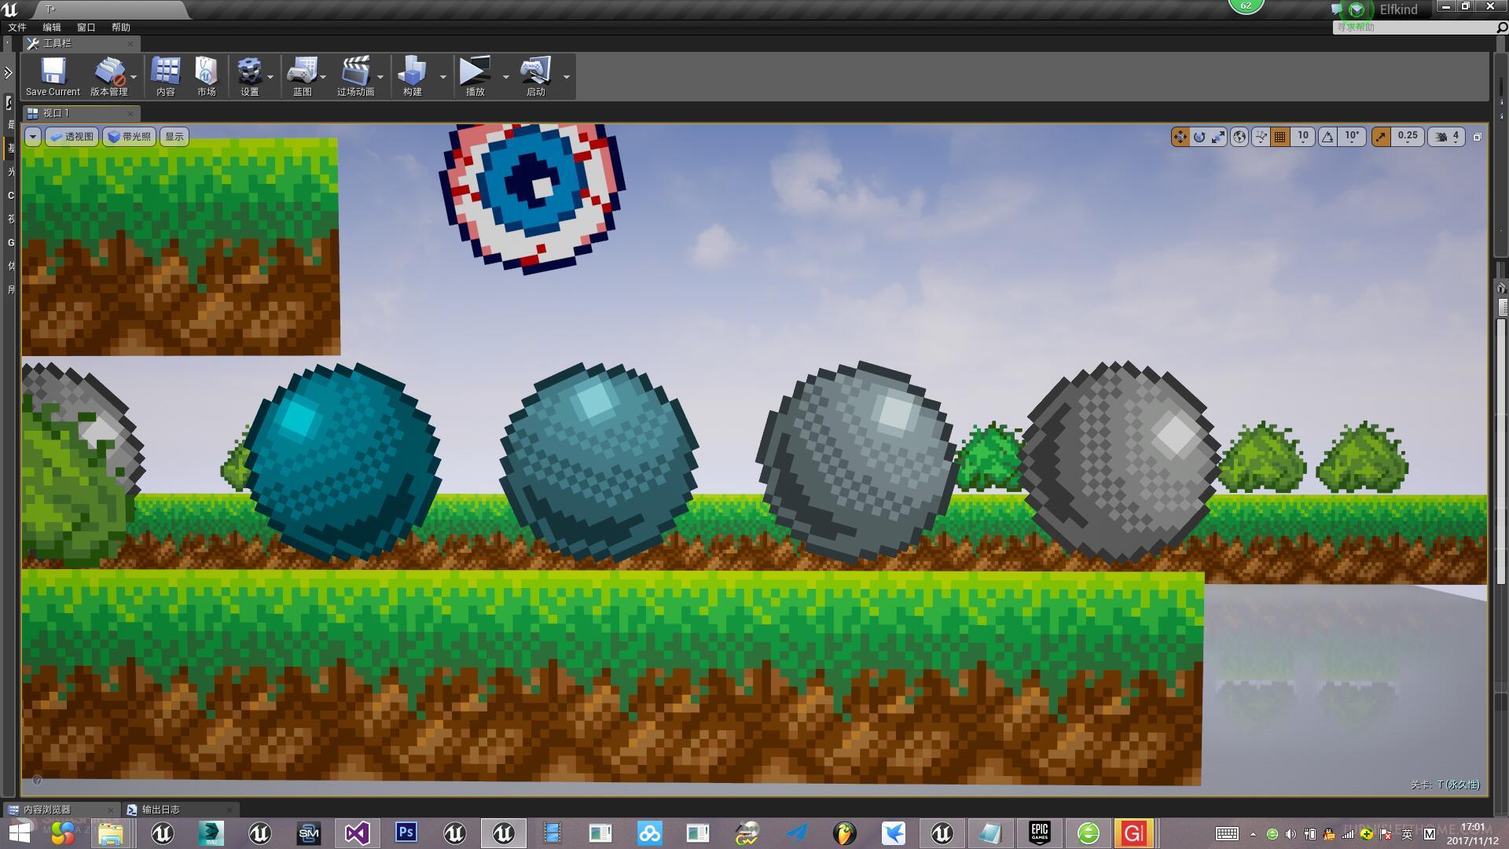This screenshot has width=1509, height=849.
Task: Toggle surface snapping icon
Action: (1261, 137)
